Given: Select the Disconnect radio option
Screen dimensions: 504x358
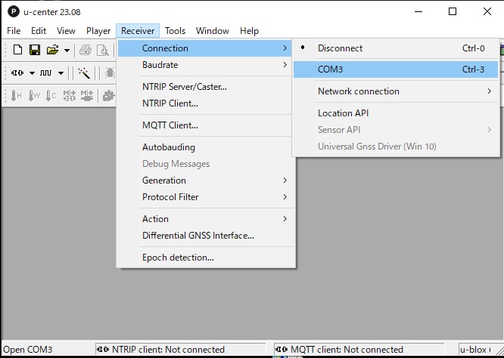Looking at the screenshot, I should 396,48.
